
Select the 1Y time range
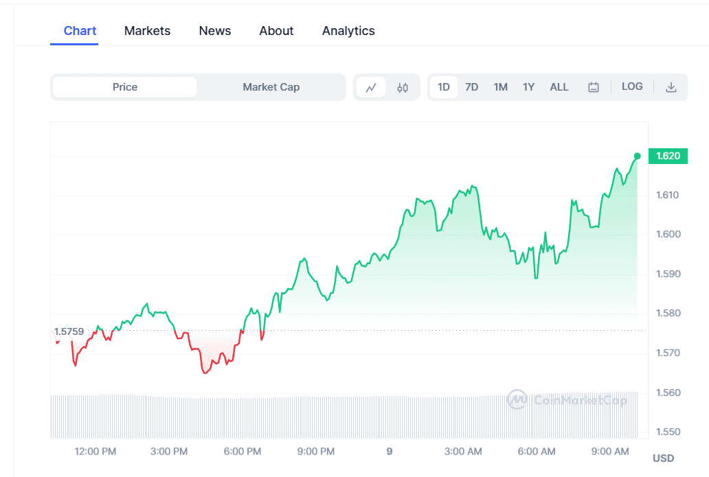(x=528, y=87)
